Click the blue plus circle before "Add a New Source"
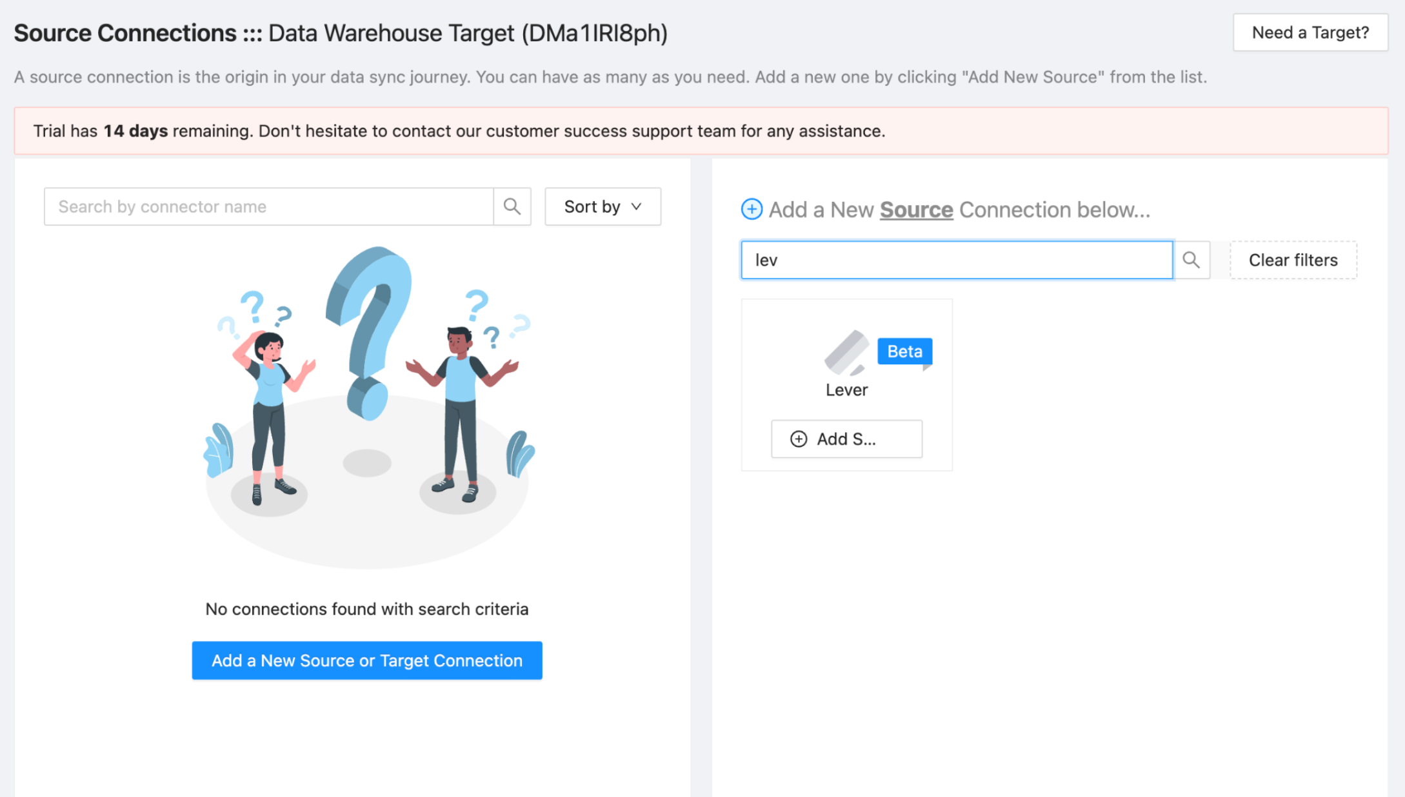This screenshot has height=797, width=1405. [751, 209]
